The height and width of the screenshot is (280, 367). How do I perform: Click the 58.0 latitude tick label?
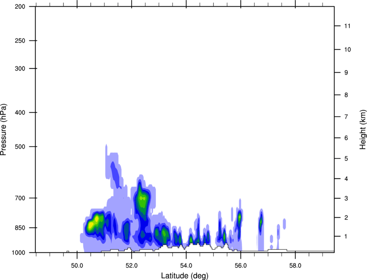295,266
